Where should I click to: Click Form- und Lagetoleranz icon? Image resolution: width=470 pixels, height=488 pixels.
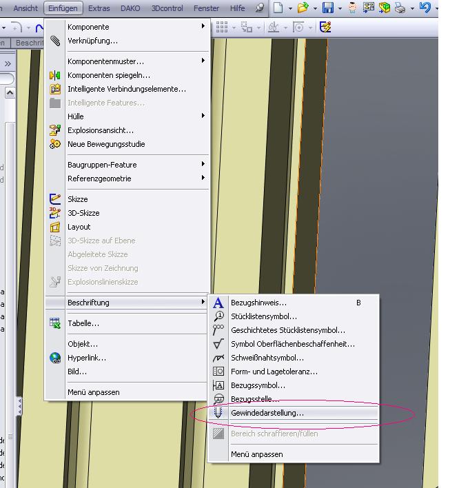point(218,372)
